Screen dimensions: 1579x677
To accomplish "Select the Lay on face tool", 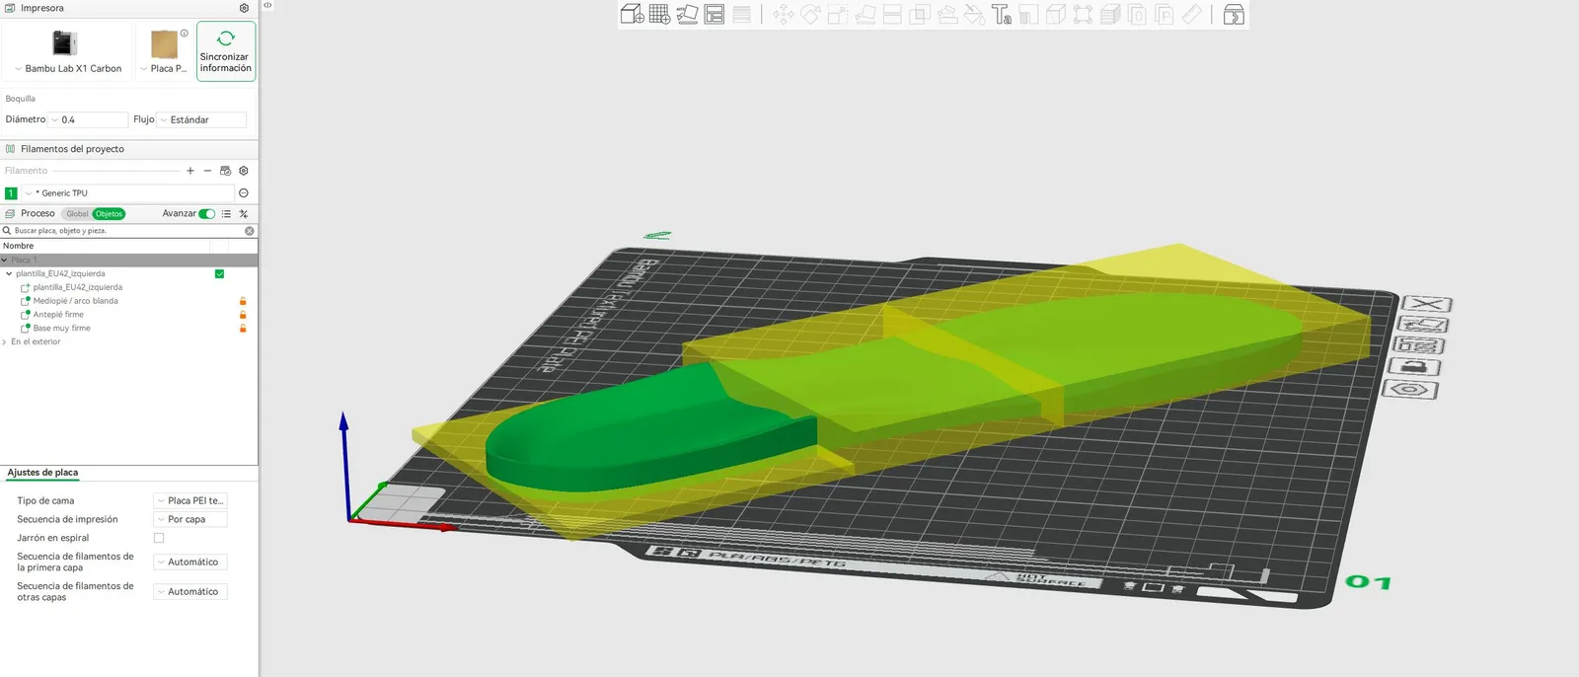I will click(865, 14).
